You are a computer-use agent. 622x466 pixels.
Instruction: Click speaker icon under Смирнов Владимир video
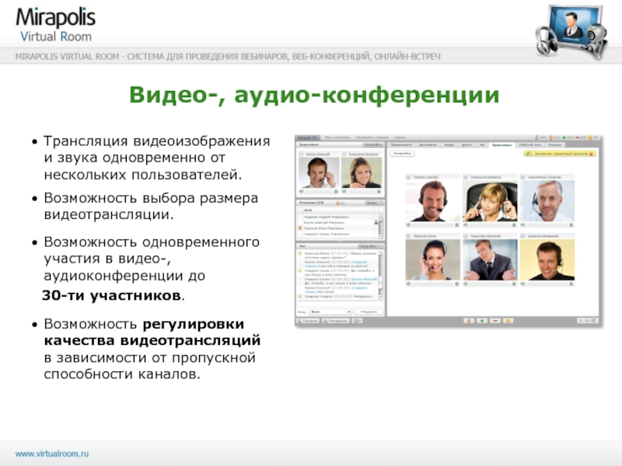522,283
